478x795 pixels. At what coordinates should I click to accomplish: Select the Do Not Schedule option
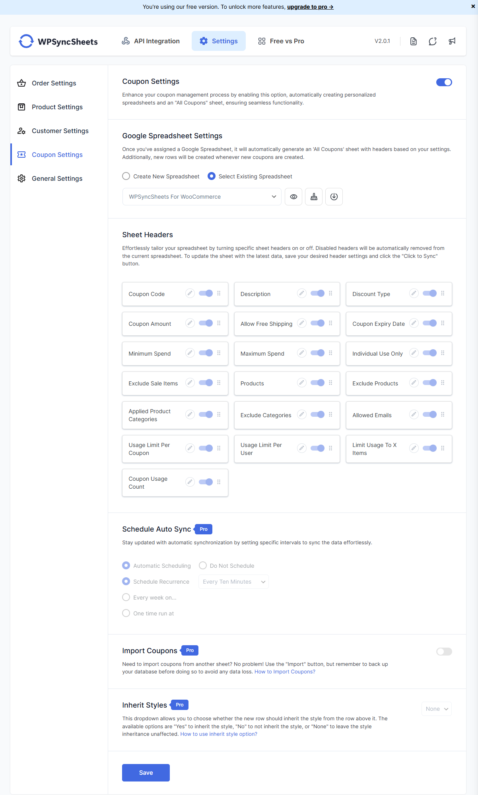click(203, 565)
